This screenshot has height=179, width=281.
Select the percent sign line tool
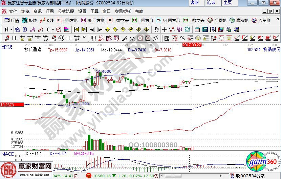click(x=182, y=38)
